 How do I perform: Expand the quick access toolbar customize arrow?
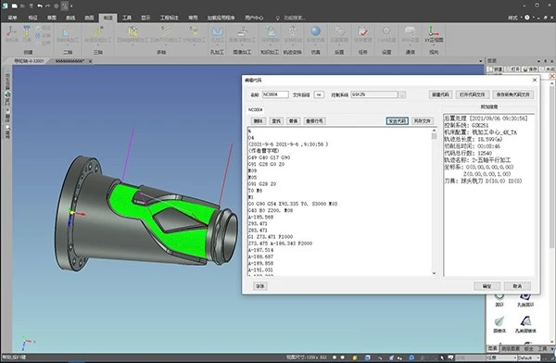71,6
